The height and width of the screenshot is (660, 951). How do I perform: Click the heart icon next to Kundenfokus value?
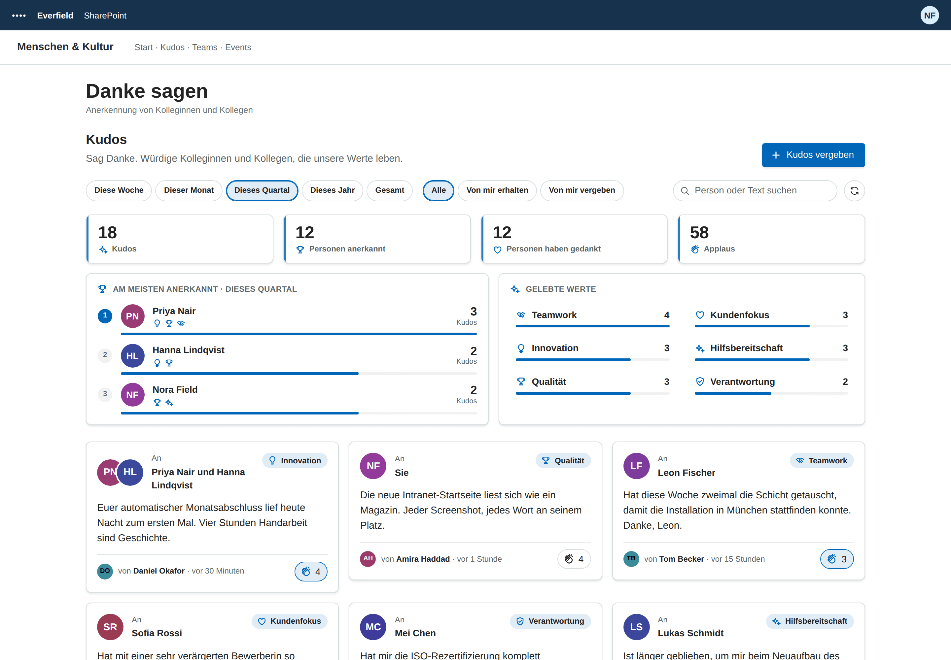700,315
